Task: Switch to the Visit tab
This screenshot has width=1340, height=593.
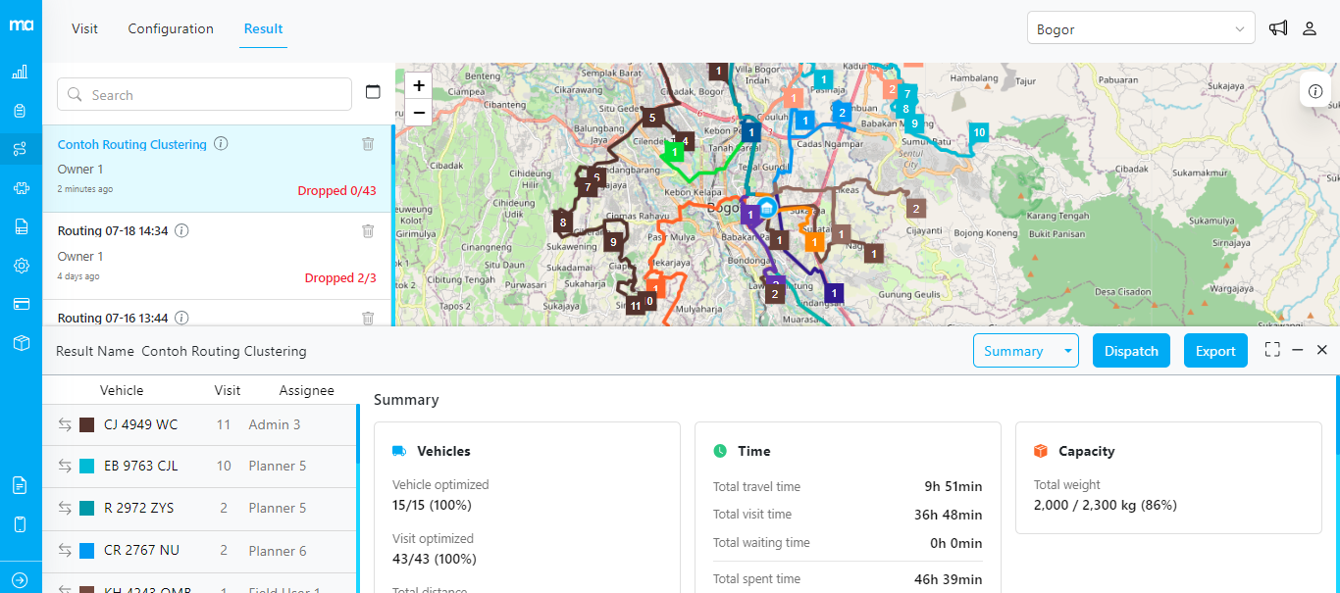Action: click(84, 28)
